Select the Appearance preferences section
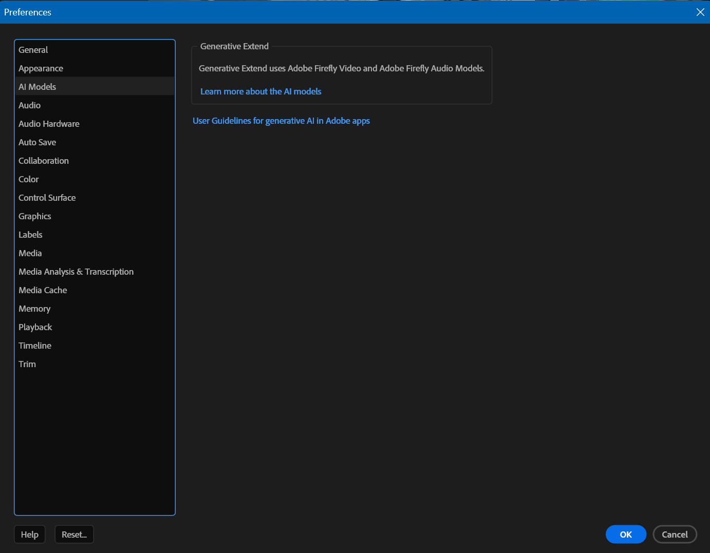710x553 pixels. point(41,68)
